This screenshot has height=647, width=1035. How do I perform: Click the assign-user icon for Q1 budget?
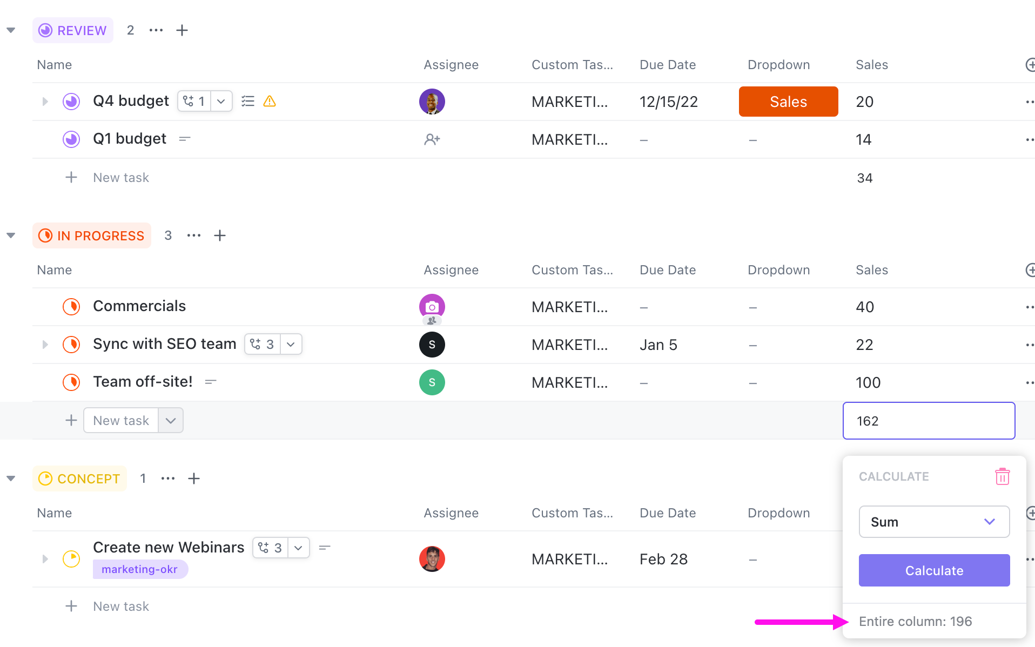click(x=432, y=139)
